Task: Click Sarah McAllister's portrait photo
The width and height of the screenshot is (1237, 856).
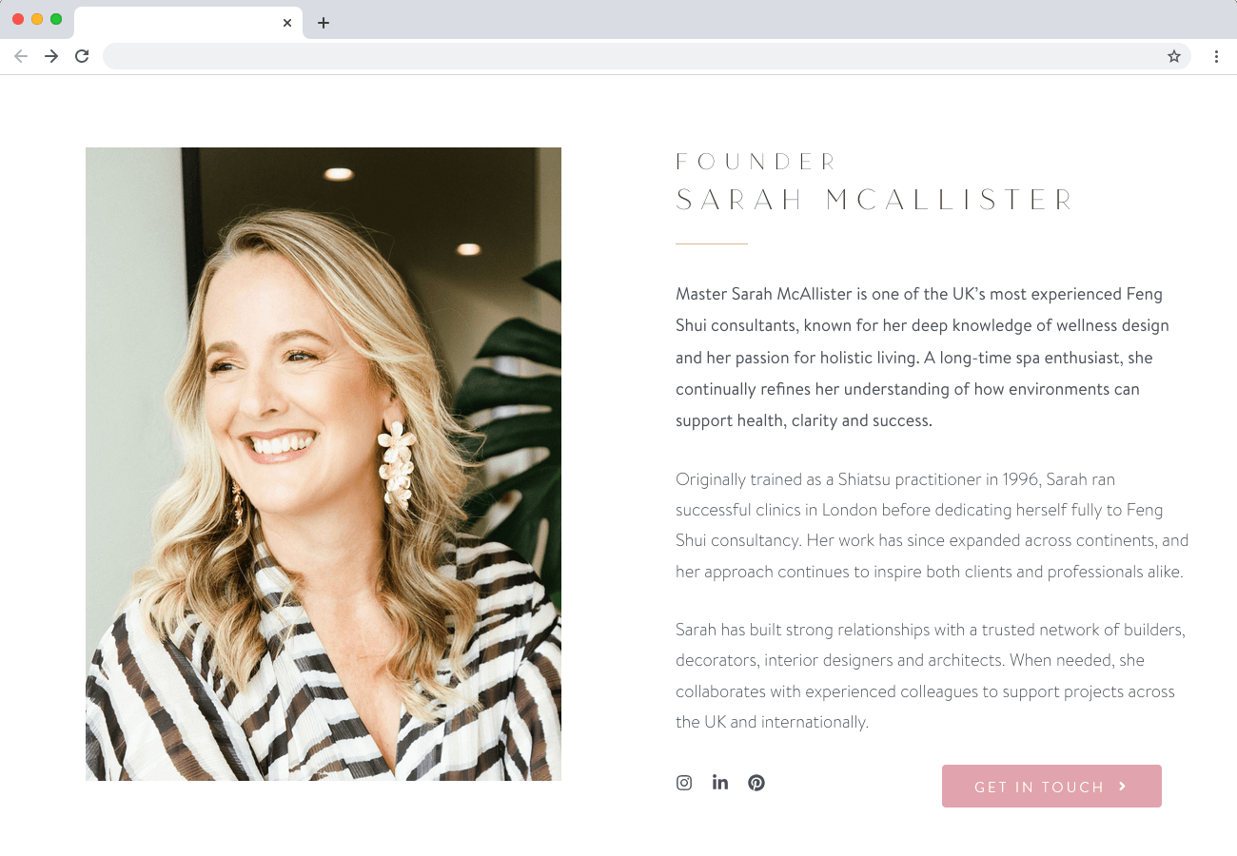Action: 324,464
